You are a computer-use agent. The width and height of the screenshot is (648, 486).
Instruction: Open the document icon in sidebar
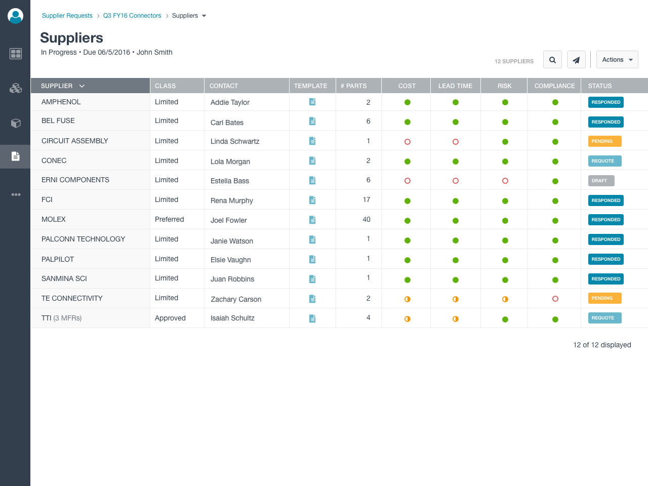(16, 156)
